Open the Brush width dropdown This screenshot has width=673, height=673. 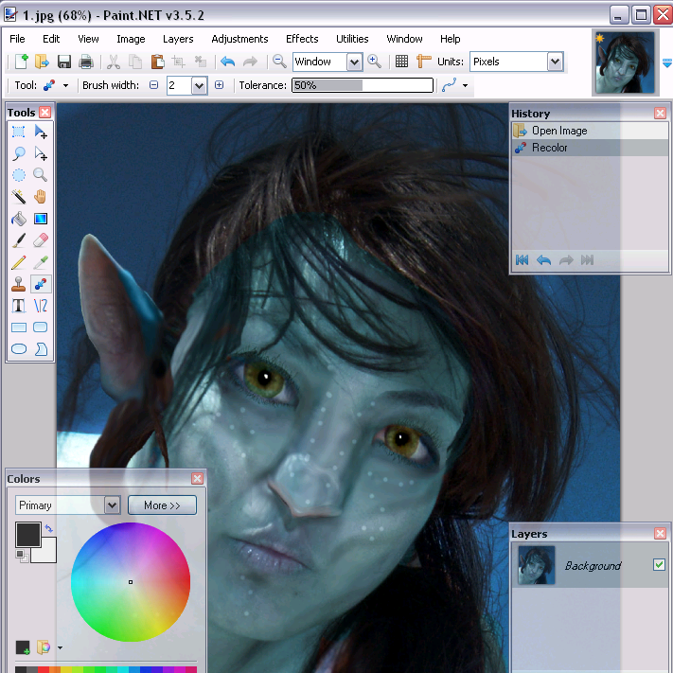pos(199,86)
